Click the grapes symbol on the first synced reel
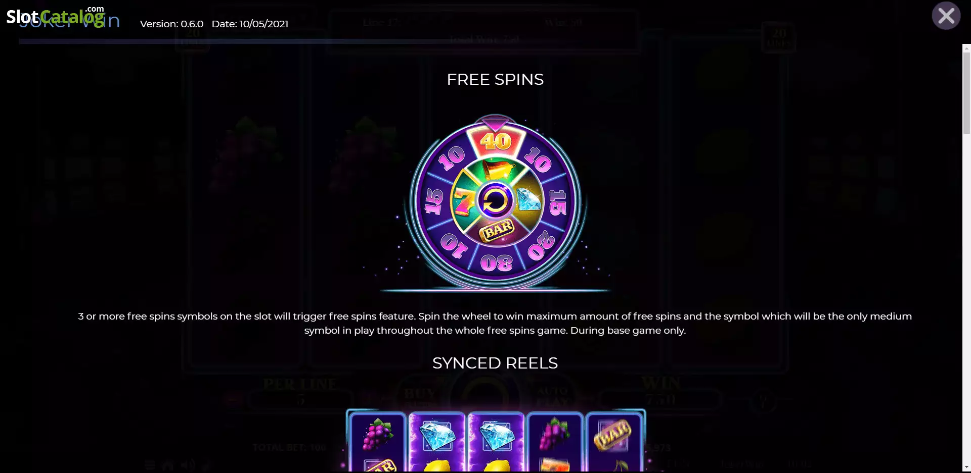971x473 pixels. [378, 435]
